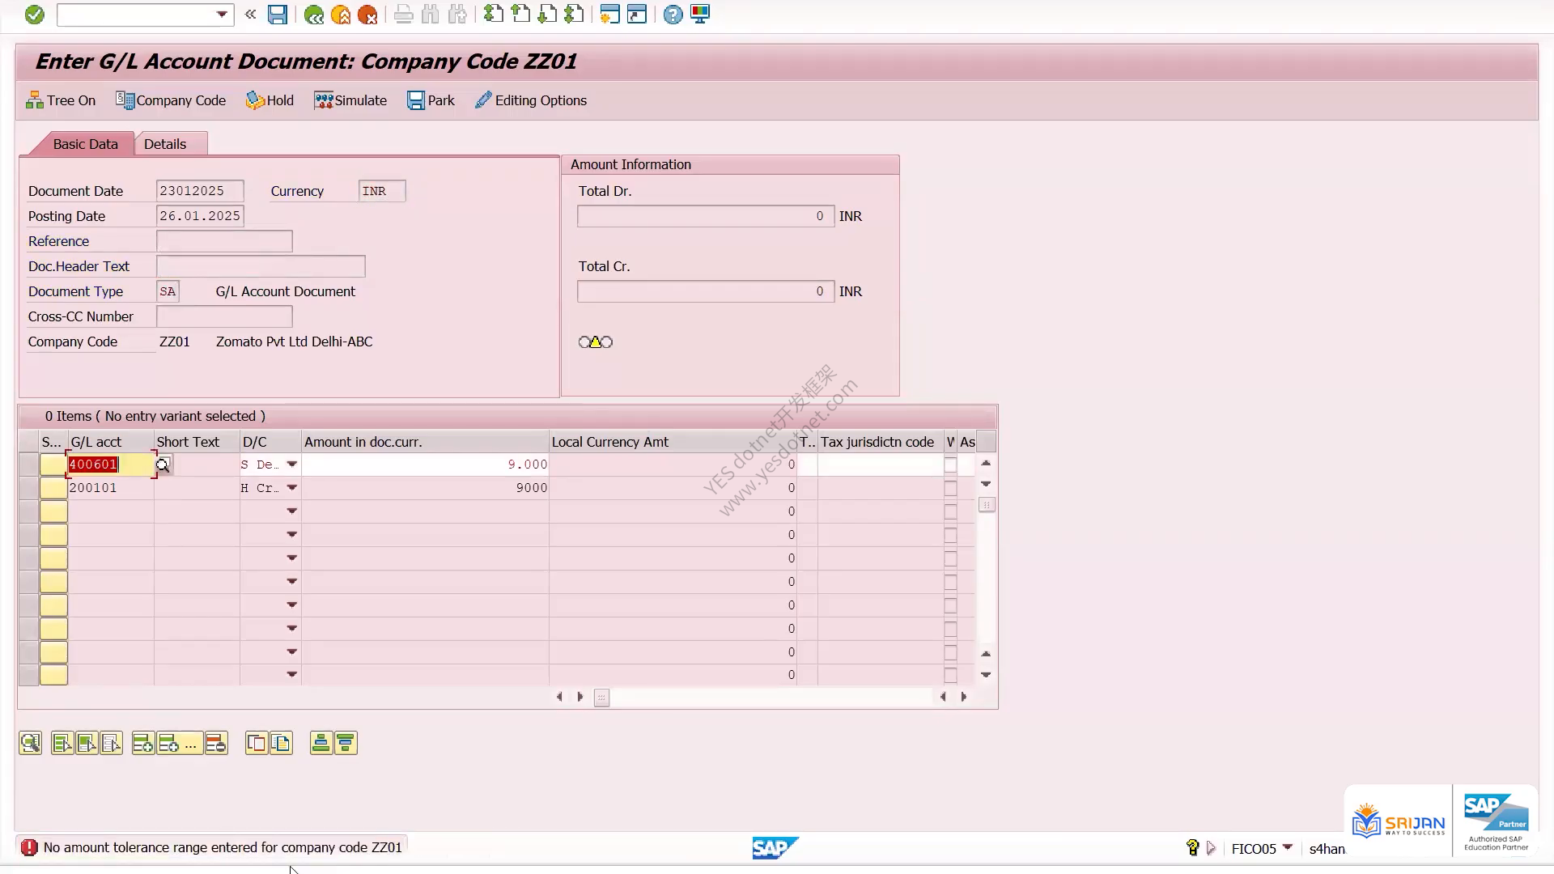Viewport: 1554px width, 874px height.
Task: Click the Save floppy disk icon
Action: 278,15
